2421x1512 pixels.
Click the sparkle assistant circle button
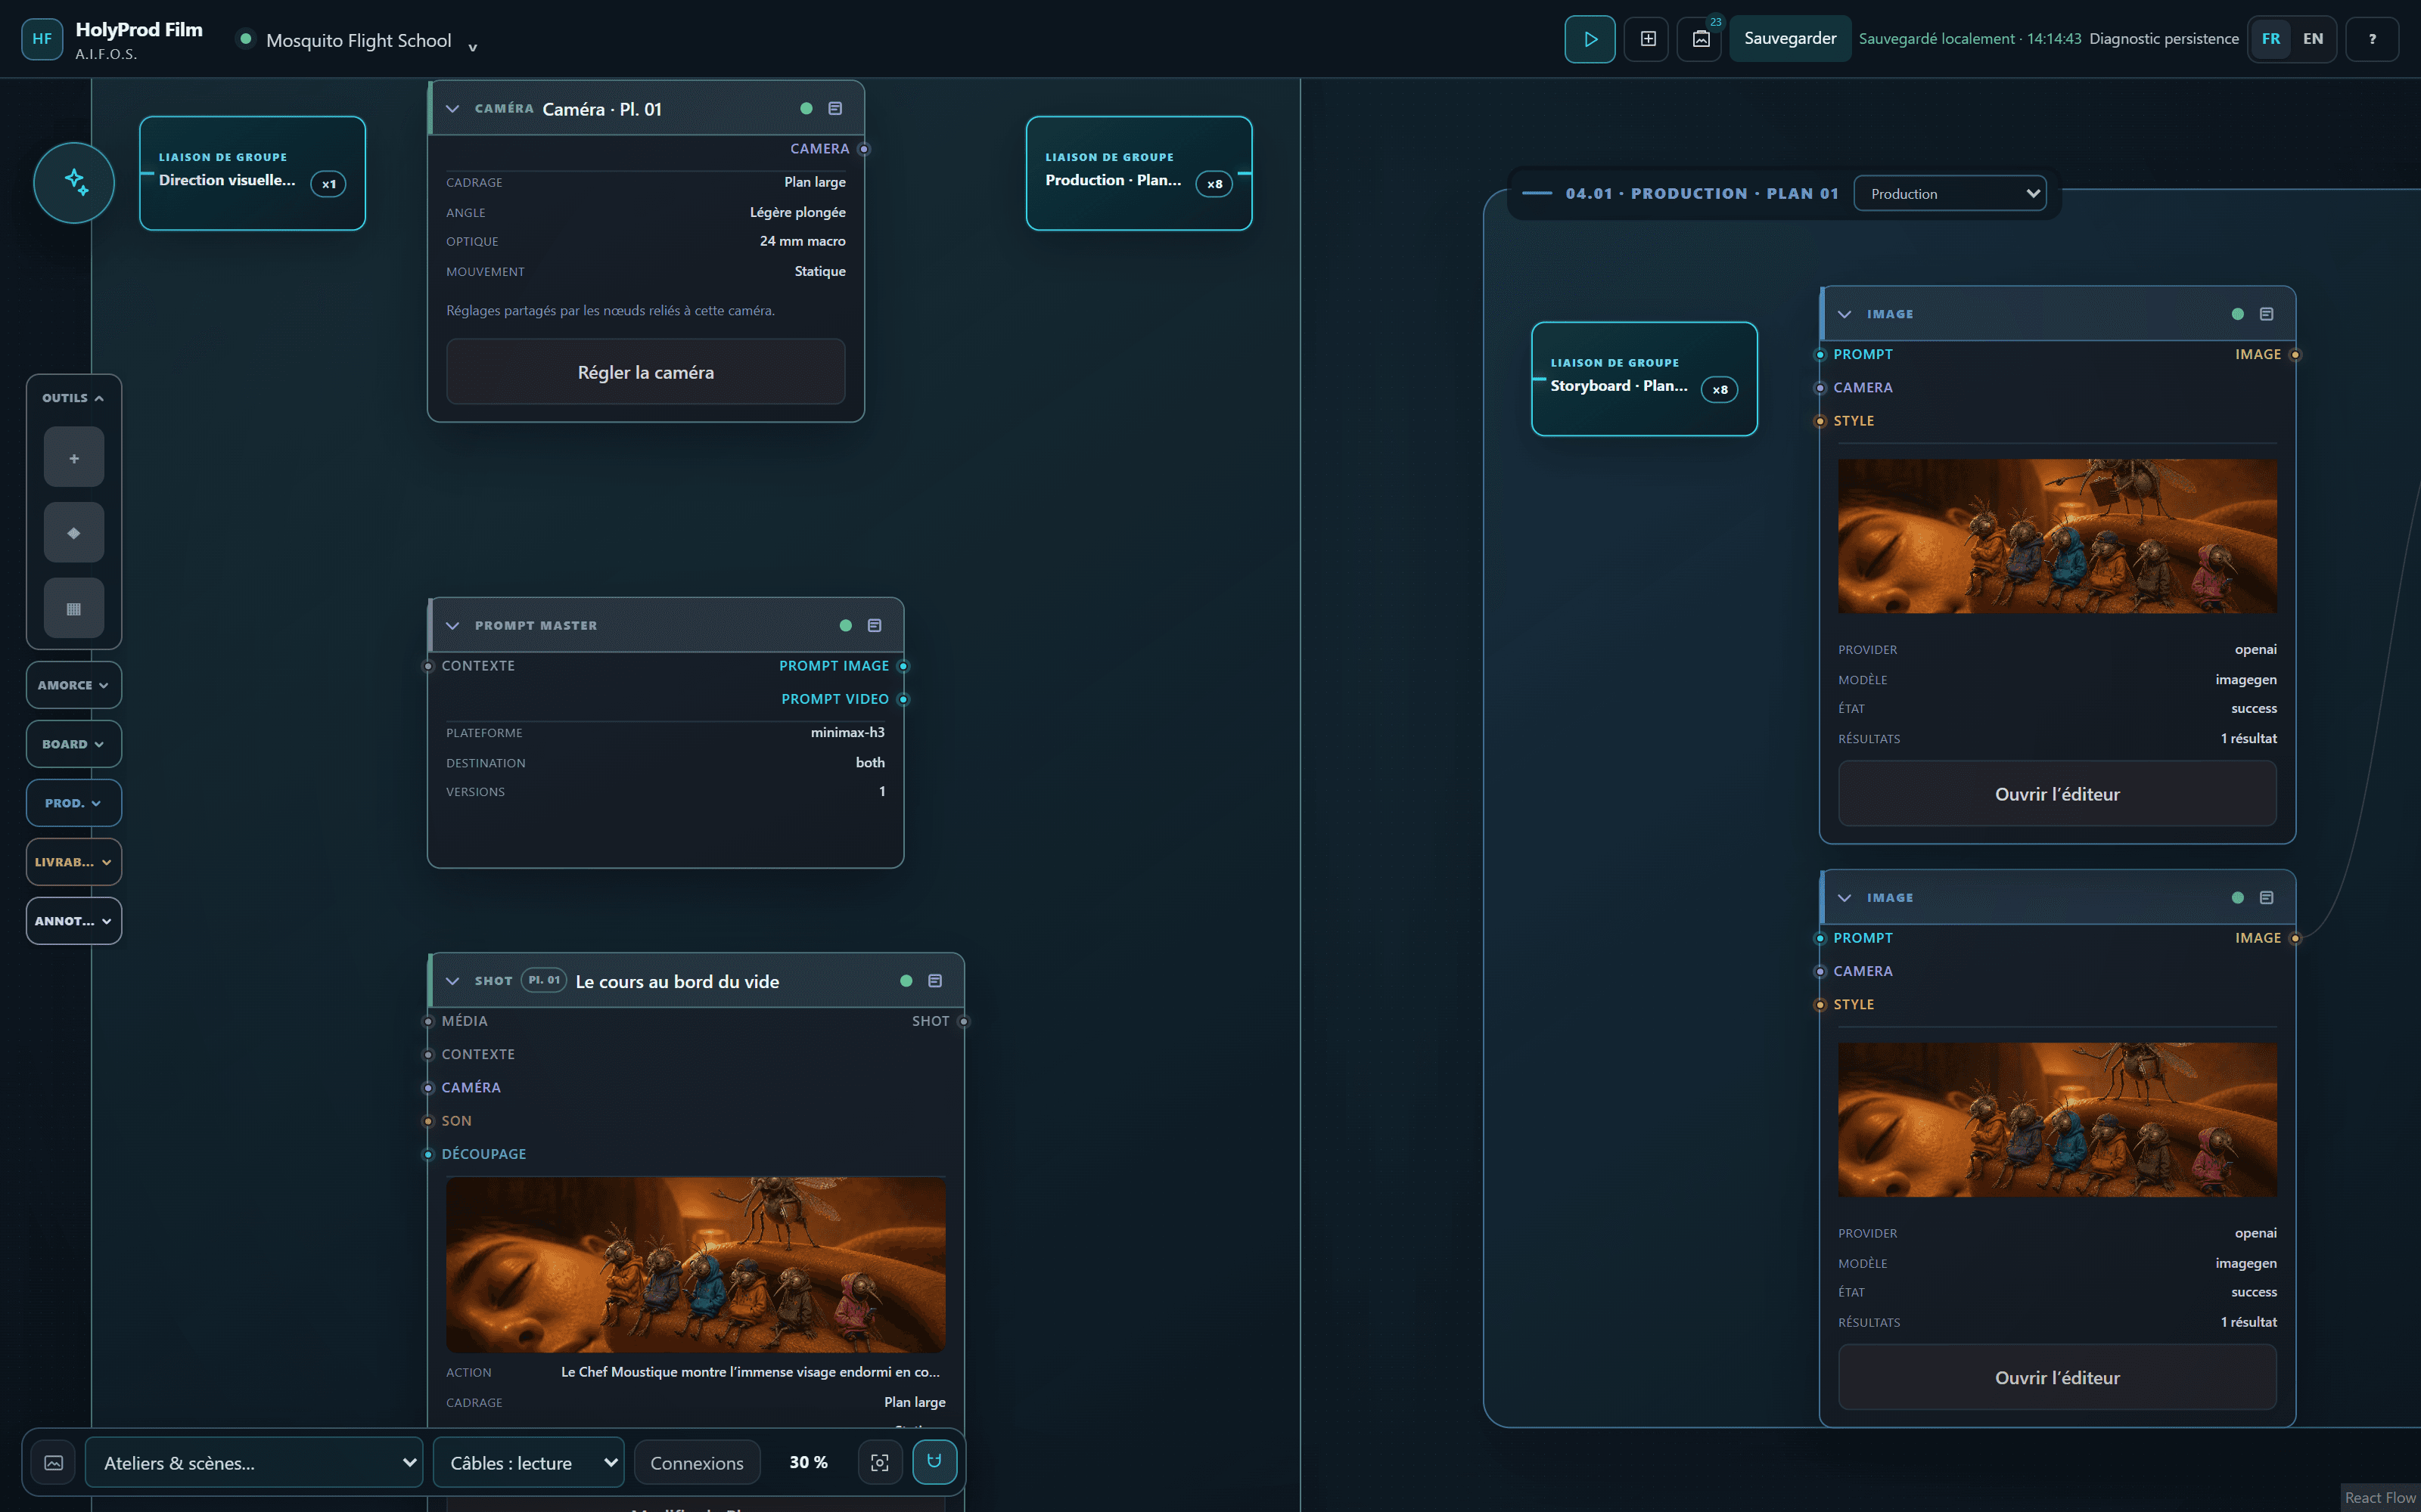point(74,182)
